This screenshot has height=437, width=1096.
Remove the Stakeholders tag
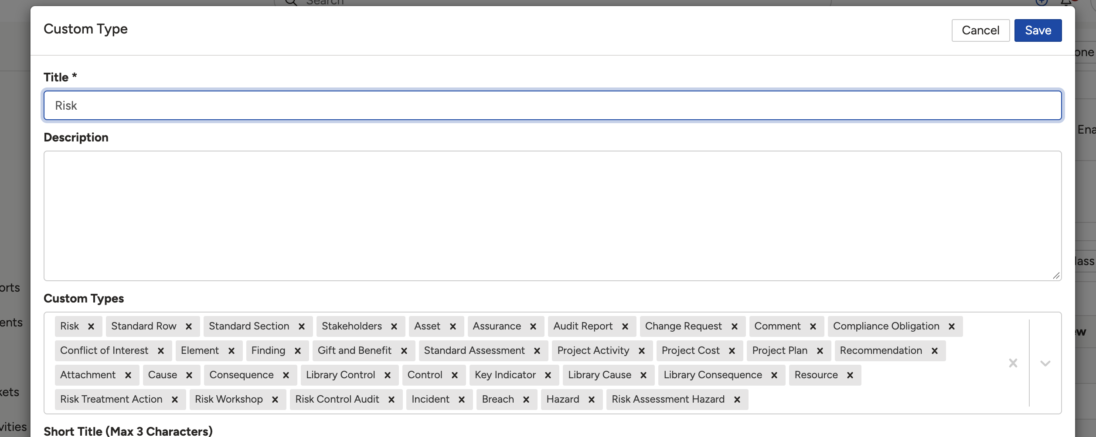tap(394, 326)
